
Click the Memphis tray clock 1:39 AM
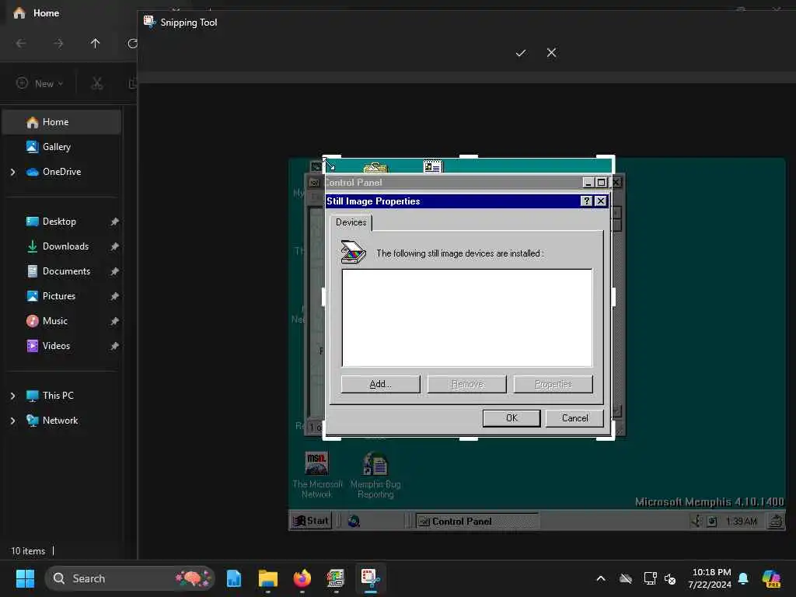(741, 522)
